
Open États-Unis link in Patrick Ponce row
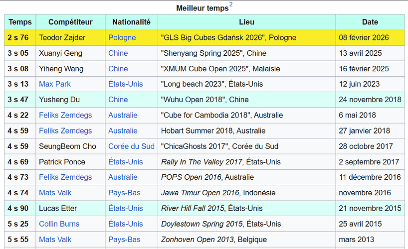point(125,162)
